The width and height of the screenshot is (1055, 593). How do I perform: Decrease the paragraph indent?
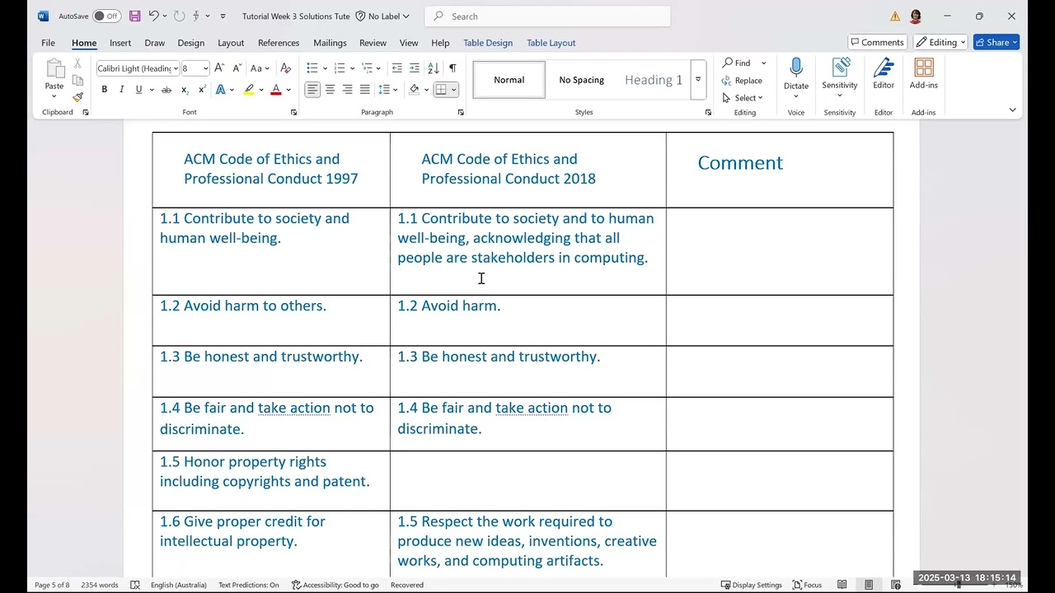[x=397, y=68]
